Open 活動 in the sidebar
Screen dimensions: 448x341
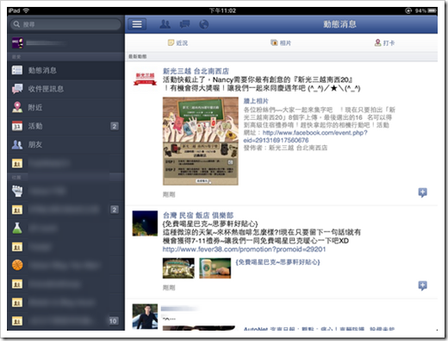tap(66, 126)
